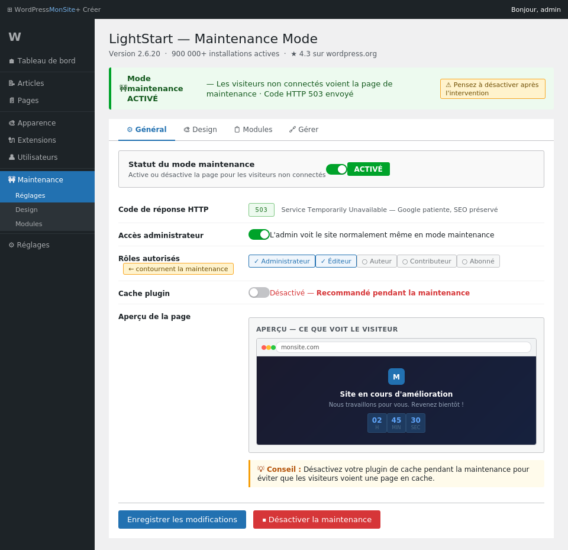The width and height of the screenshot is (568, 550).
Task: Click the WordPress logo icon in top bar
Action: coord(10,10)
